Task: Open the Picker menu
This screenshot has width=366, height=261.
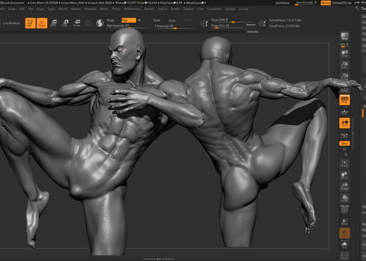Action: click(116, 9)
